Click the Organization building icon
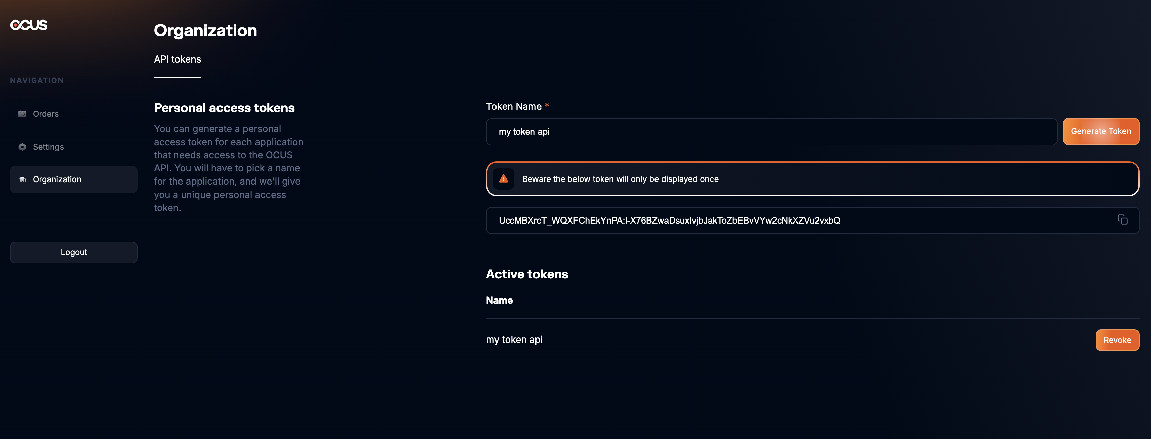 pos(22,179)
